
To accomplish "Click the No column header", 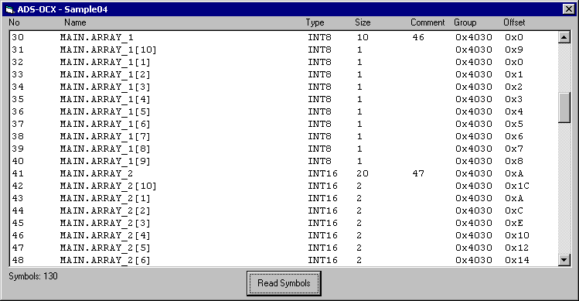I will (14, 22).
